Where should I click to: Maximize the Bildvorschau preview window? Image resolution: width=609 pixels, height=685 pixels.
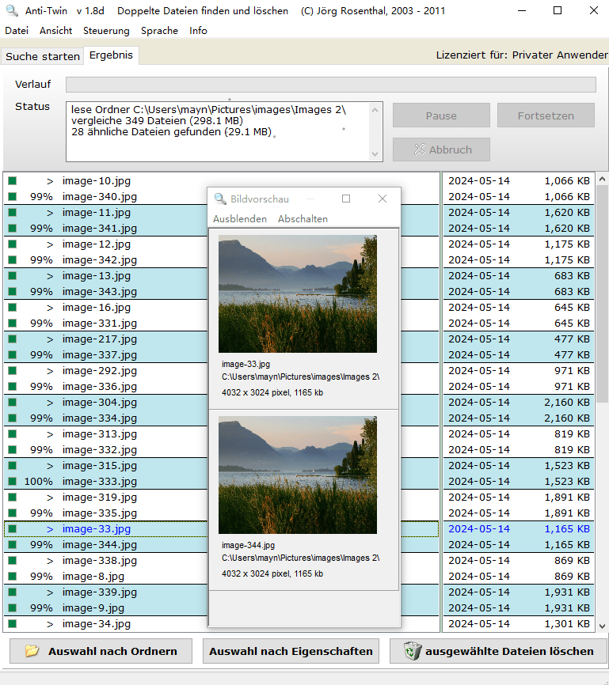pyautogui.click(x=346, y=199)
